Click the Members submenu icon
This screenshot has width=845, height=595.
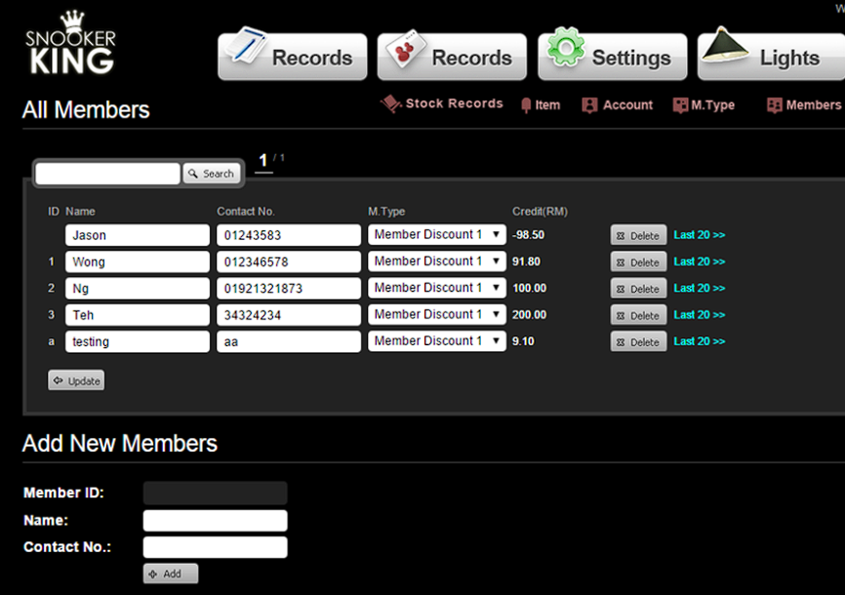pos(775,105)
